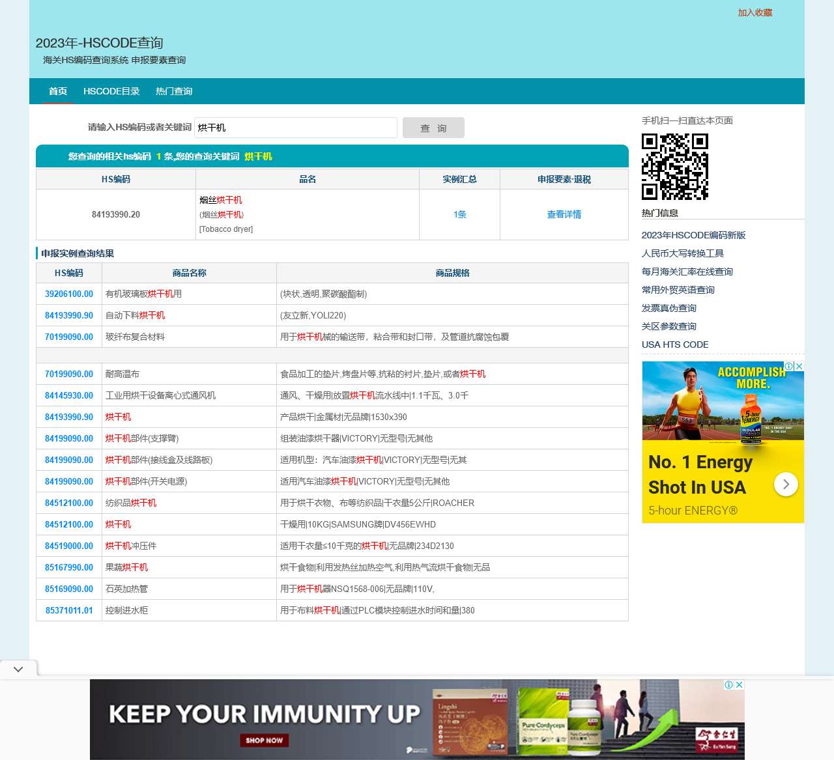Viewport: 834px width, 760px height.
Task: Open 70199090.00 link for 耐高温布
Action: (69, 374)
